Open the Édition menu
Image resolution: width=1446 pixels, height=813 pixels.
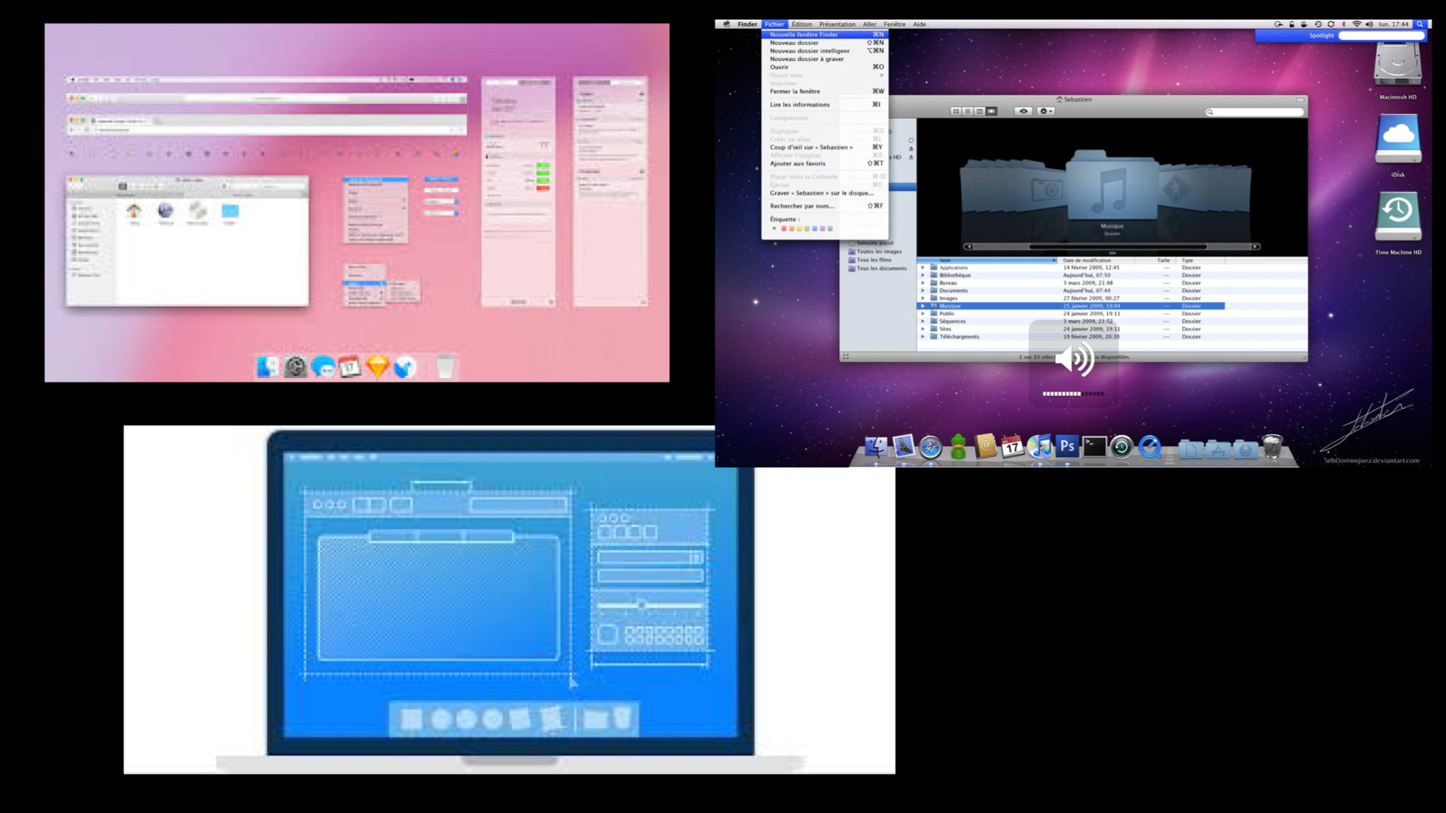[x=801, y=24]
